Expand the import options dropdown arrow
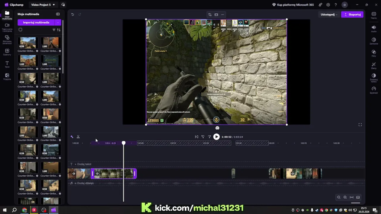381x214 pixels. tap(58, 22)
